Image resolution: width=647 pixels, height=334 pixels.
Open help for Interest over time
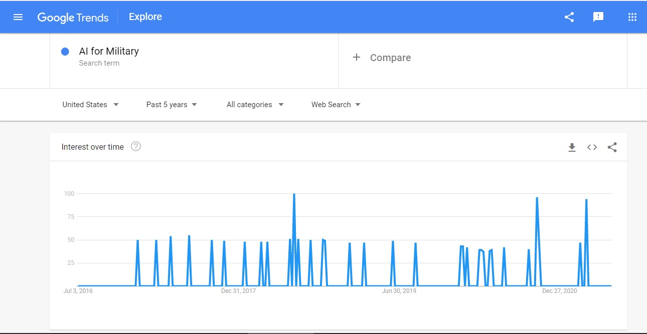136,147
